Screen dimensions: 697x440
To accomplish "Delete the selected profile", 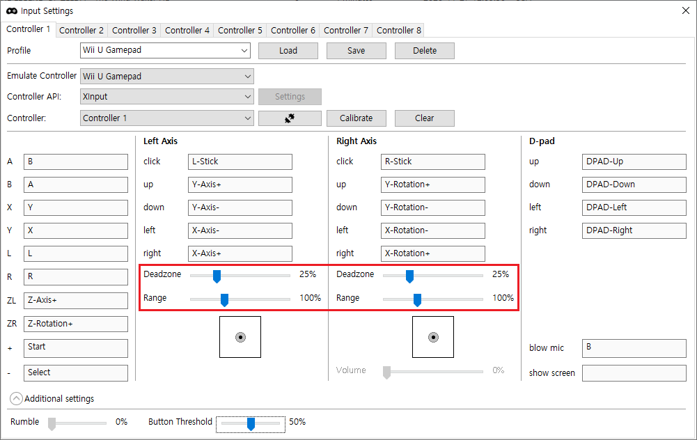I will click(424, 50).
